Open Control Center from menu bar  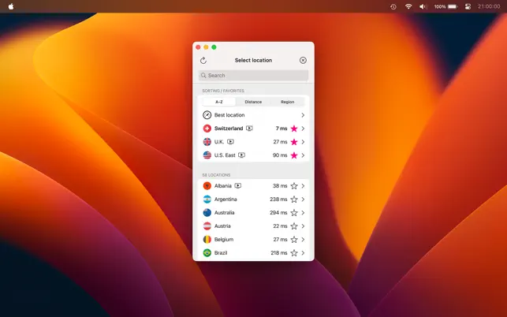(x=468, y=6)
